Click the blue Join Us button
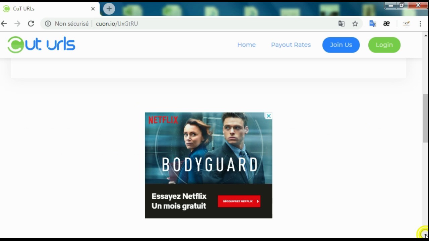Viewport: 429px width, 241px height. pos(341,45)
